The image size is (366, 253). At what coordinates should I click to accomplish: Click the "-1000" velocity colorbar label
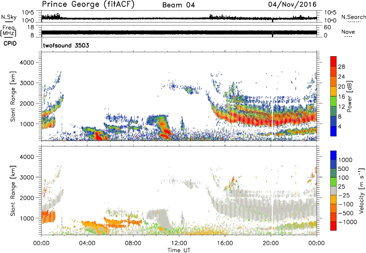(x=348, y=222)
